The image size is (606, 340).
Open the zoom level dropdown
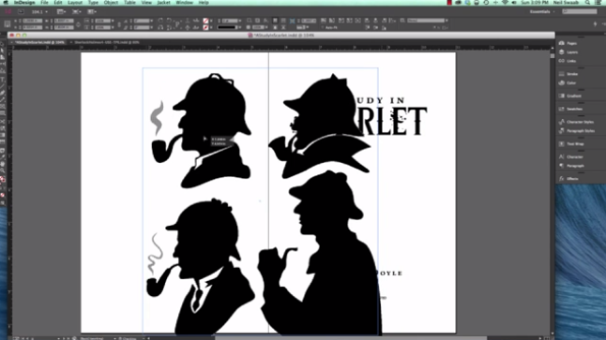point(47,12)
